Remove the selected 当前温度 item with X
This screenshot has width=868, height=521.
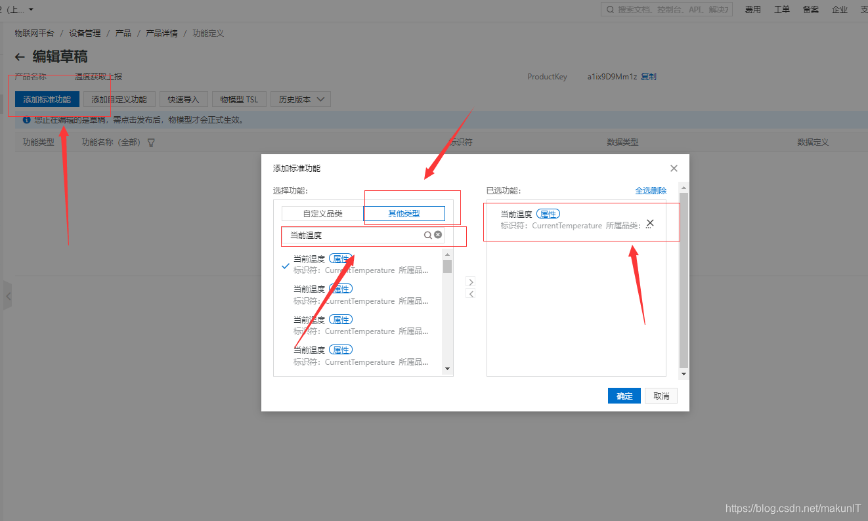pyautogui.click(x=650, y=223)
